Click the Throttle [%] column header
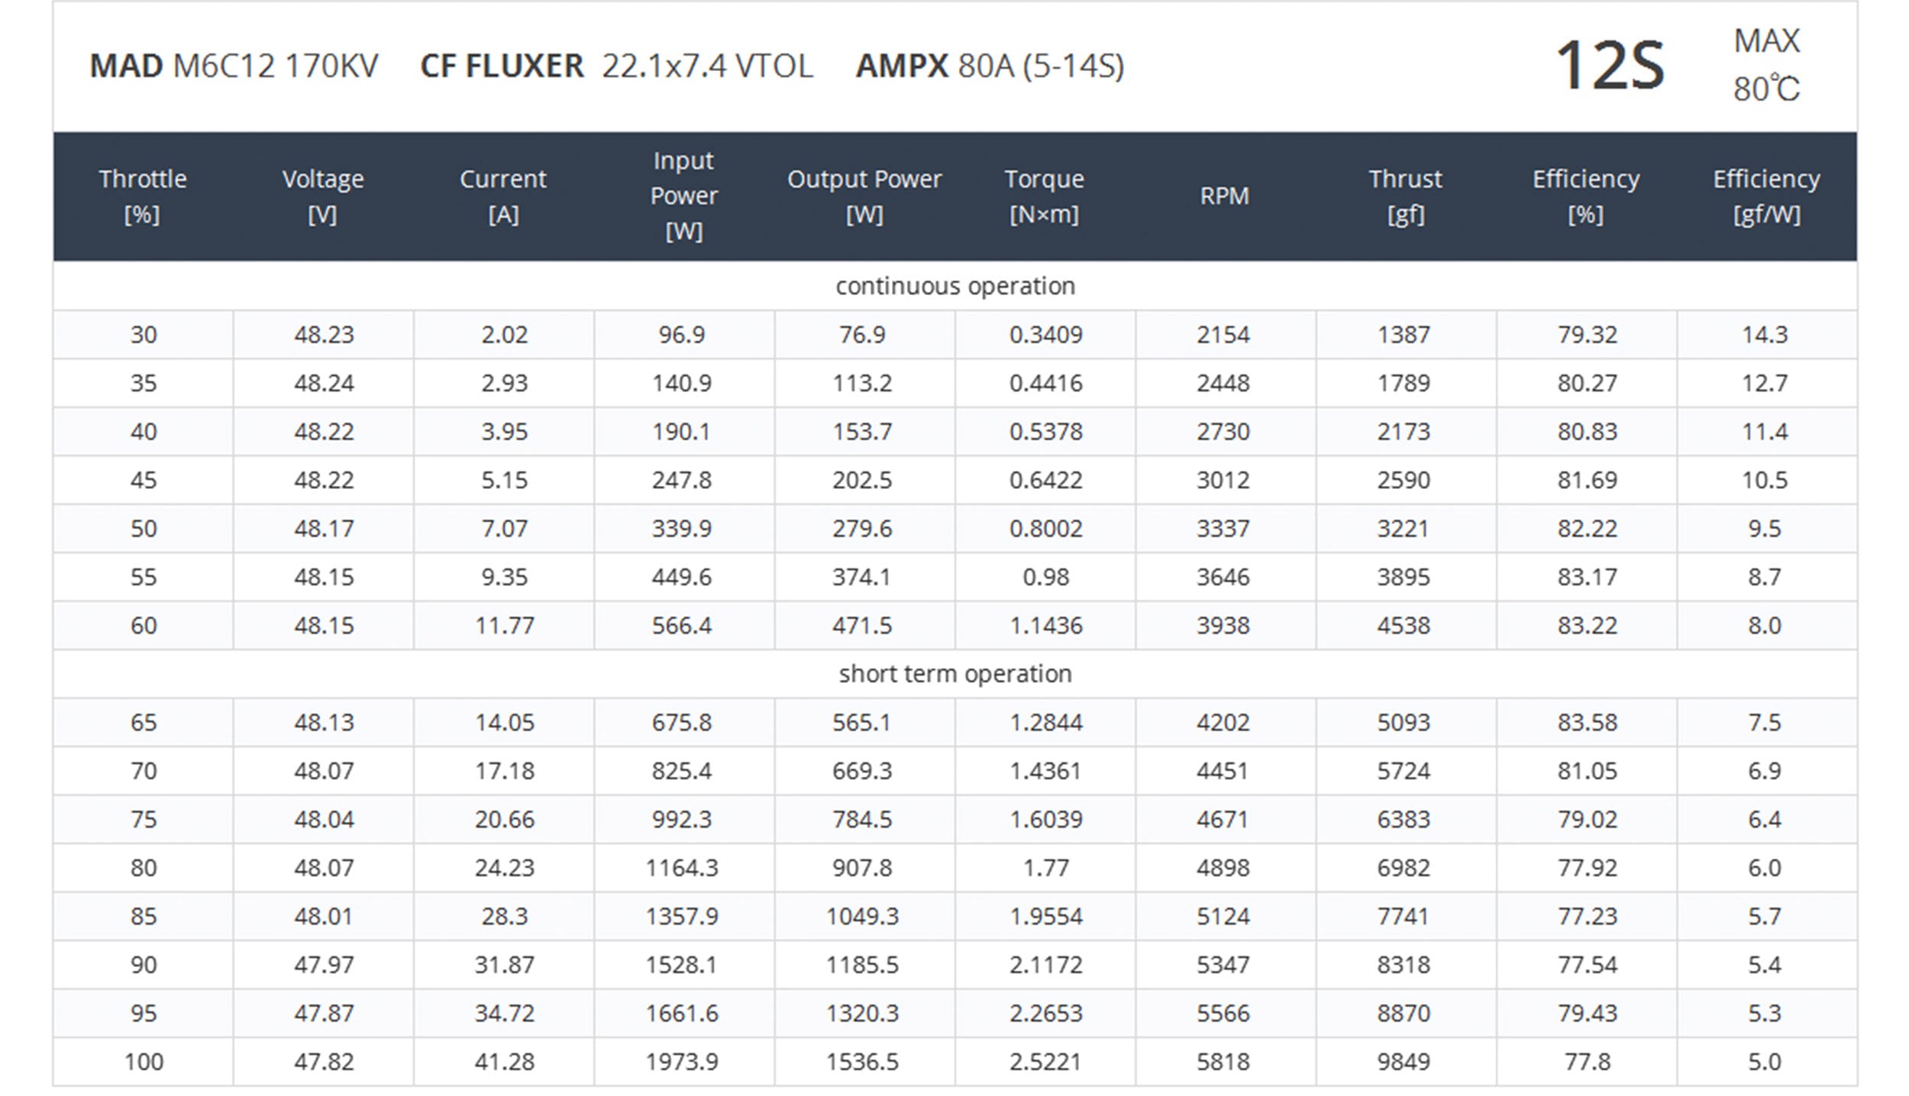Image resolution: width=1909 pixels, height=1096 pixels. [x=143, y=196]
